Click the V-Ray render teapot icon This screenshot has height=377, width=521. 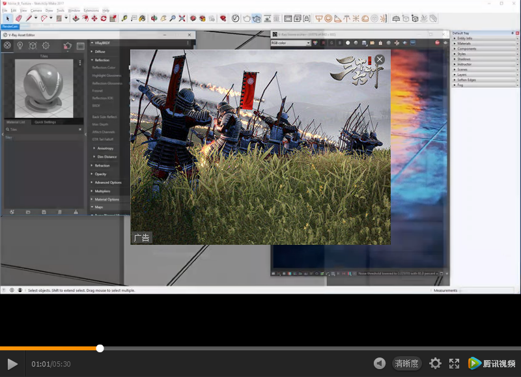coord(67,46)
